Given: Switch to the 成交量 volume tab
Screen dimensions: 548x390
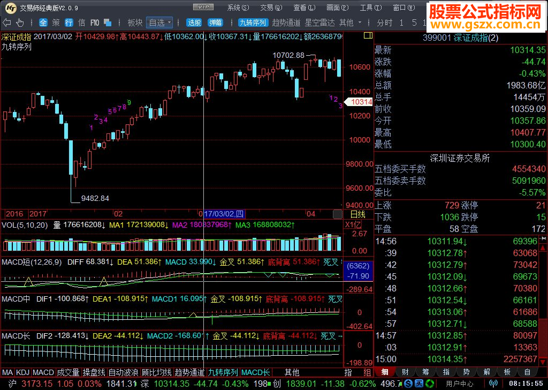Looking at the screenshot, I should coord(68,372).
